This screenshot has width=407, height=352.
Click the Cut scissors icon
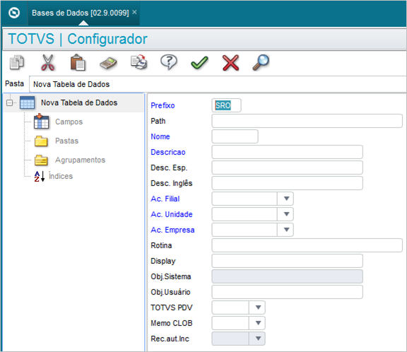48,63
